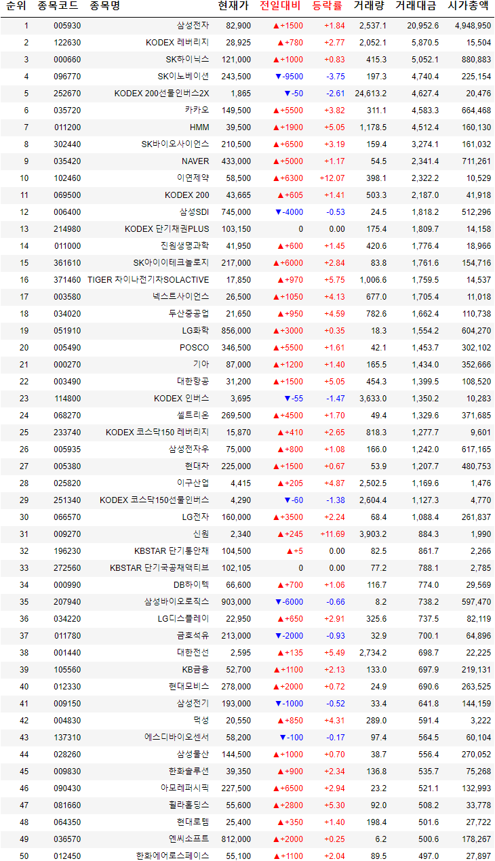This screenshot has height=861, width=495.
Task: Click KBSTAR 단기통안채 name
Action: [x=172, y=551]
